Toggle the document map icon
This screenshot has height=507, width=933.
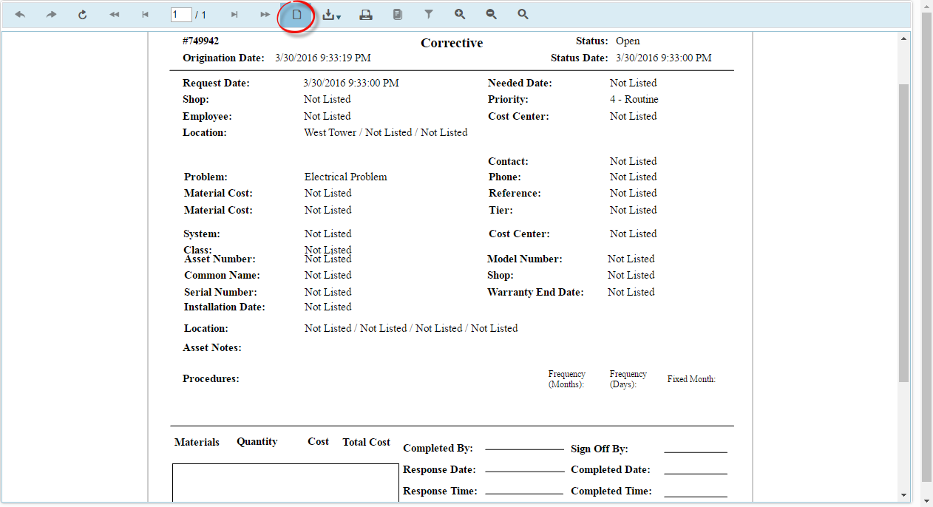pos(398,15)
